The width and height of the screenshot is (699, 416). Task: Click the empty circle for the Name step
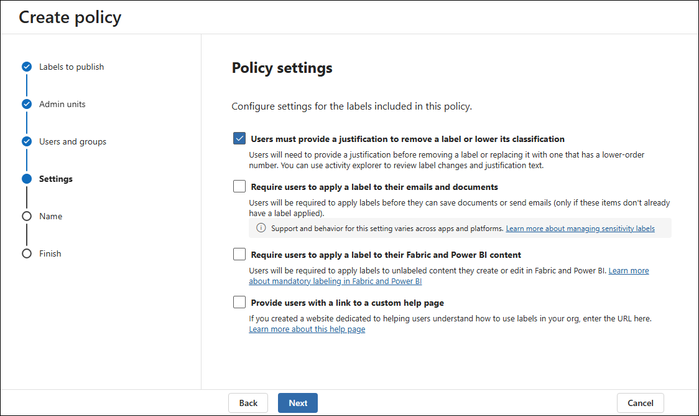[x=27, y=216]
